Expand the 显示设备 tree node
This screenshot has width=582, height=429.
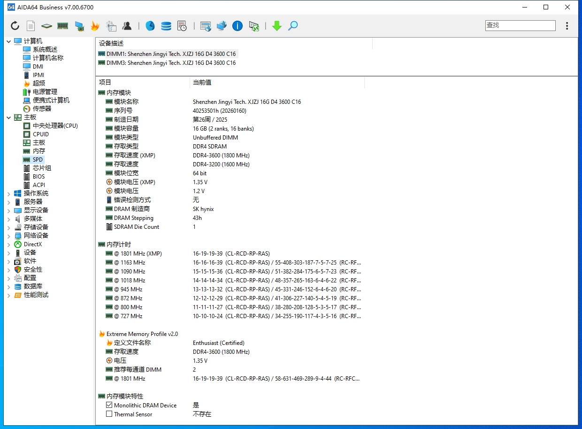pos(9,211)
